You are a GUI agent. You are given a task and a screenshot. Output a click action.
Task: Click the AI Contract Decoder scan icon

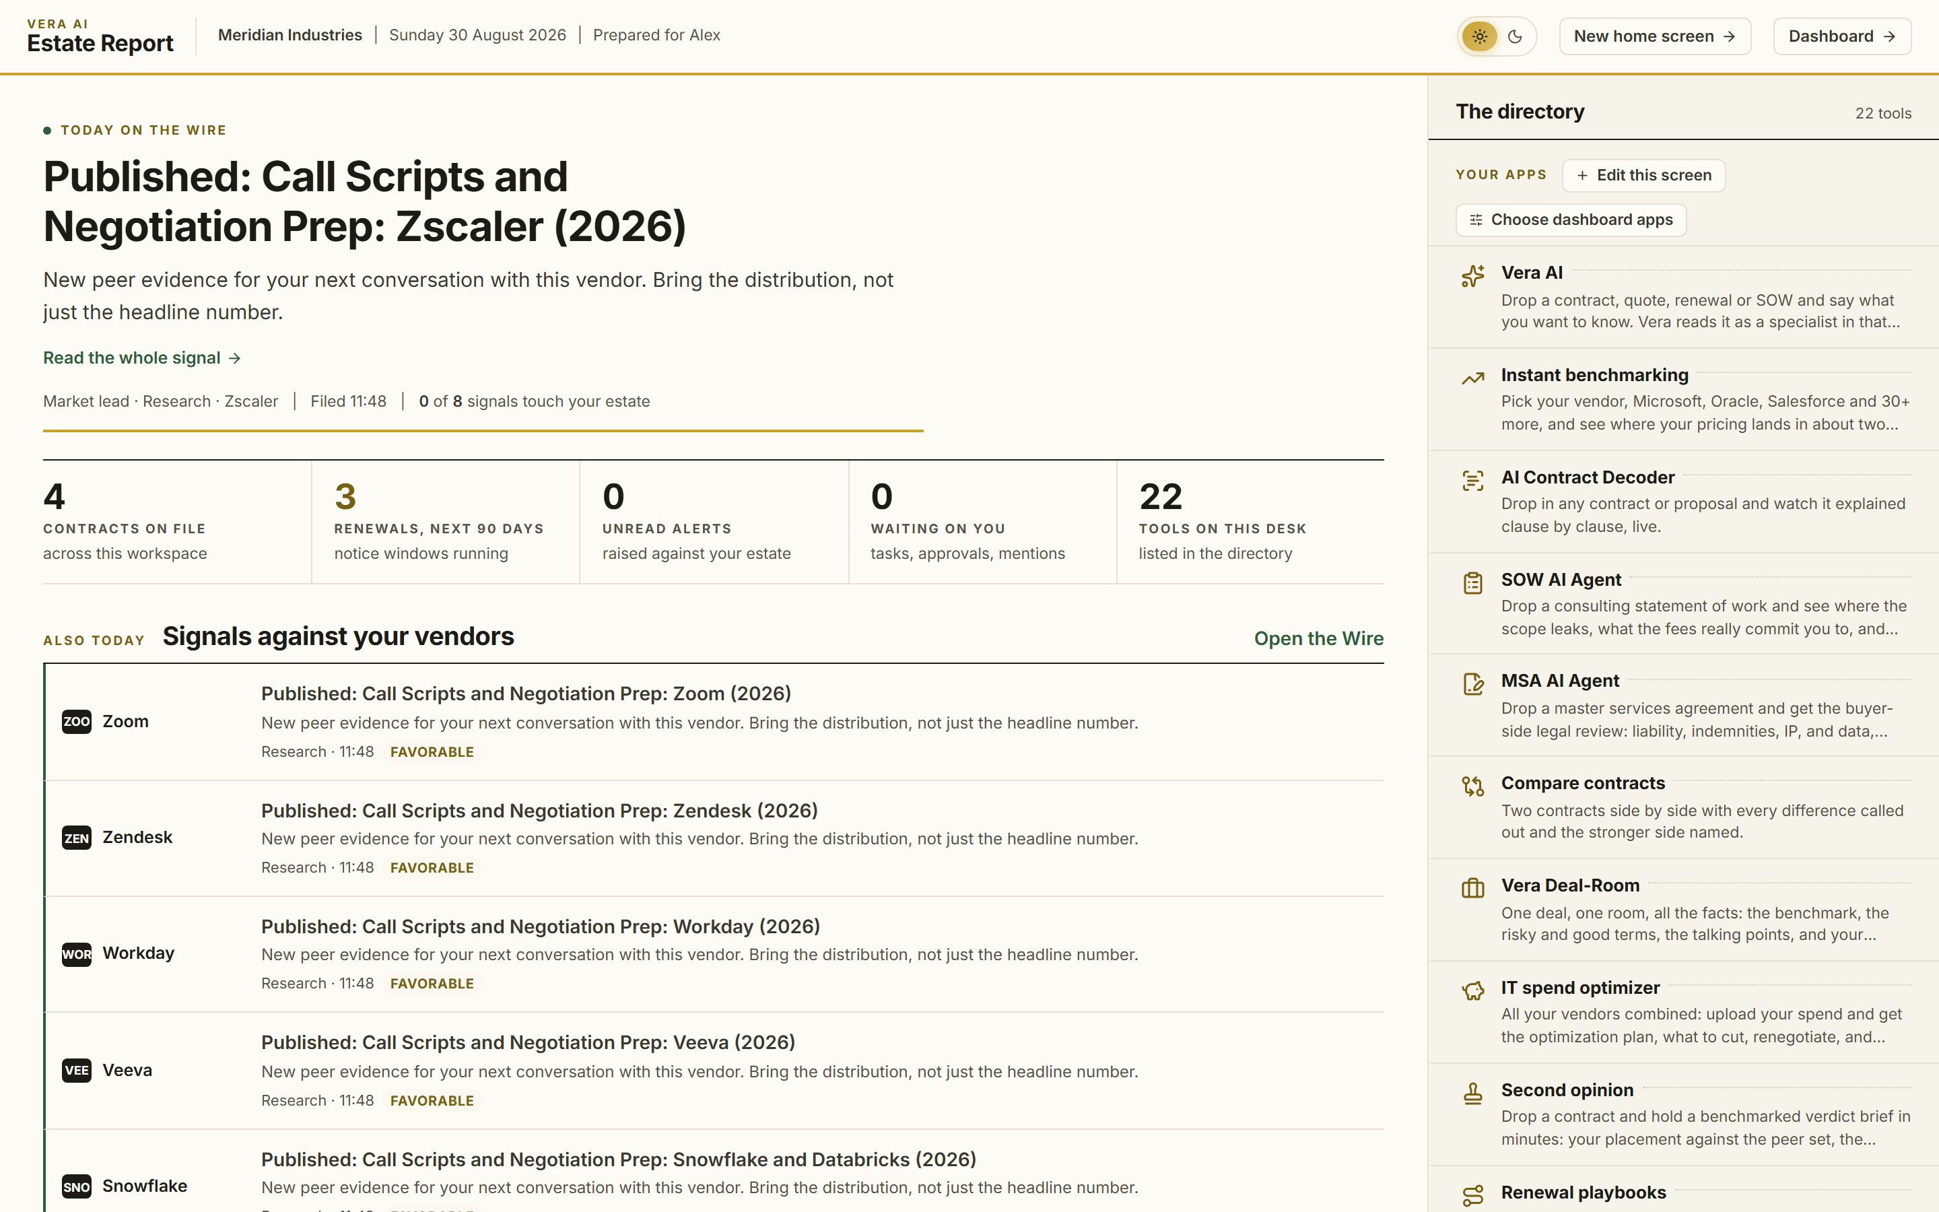[x=1472, y=480]
